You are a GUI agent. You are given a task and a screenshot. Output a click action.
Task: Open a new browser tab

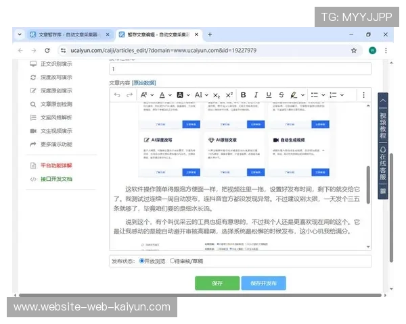pos(210,34)
